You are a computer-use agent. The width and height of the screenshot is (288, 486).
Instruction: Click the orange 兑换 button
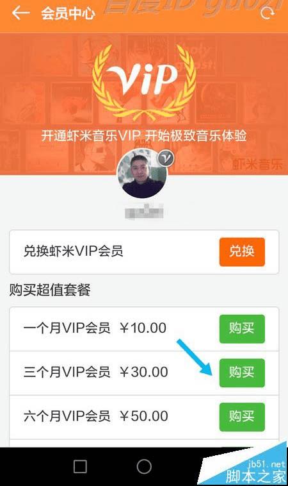coord(242,252)
